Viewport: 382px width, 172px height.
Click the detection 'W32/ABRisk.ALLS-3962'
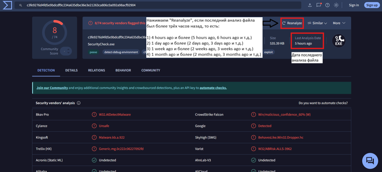(x=275, y=149)
